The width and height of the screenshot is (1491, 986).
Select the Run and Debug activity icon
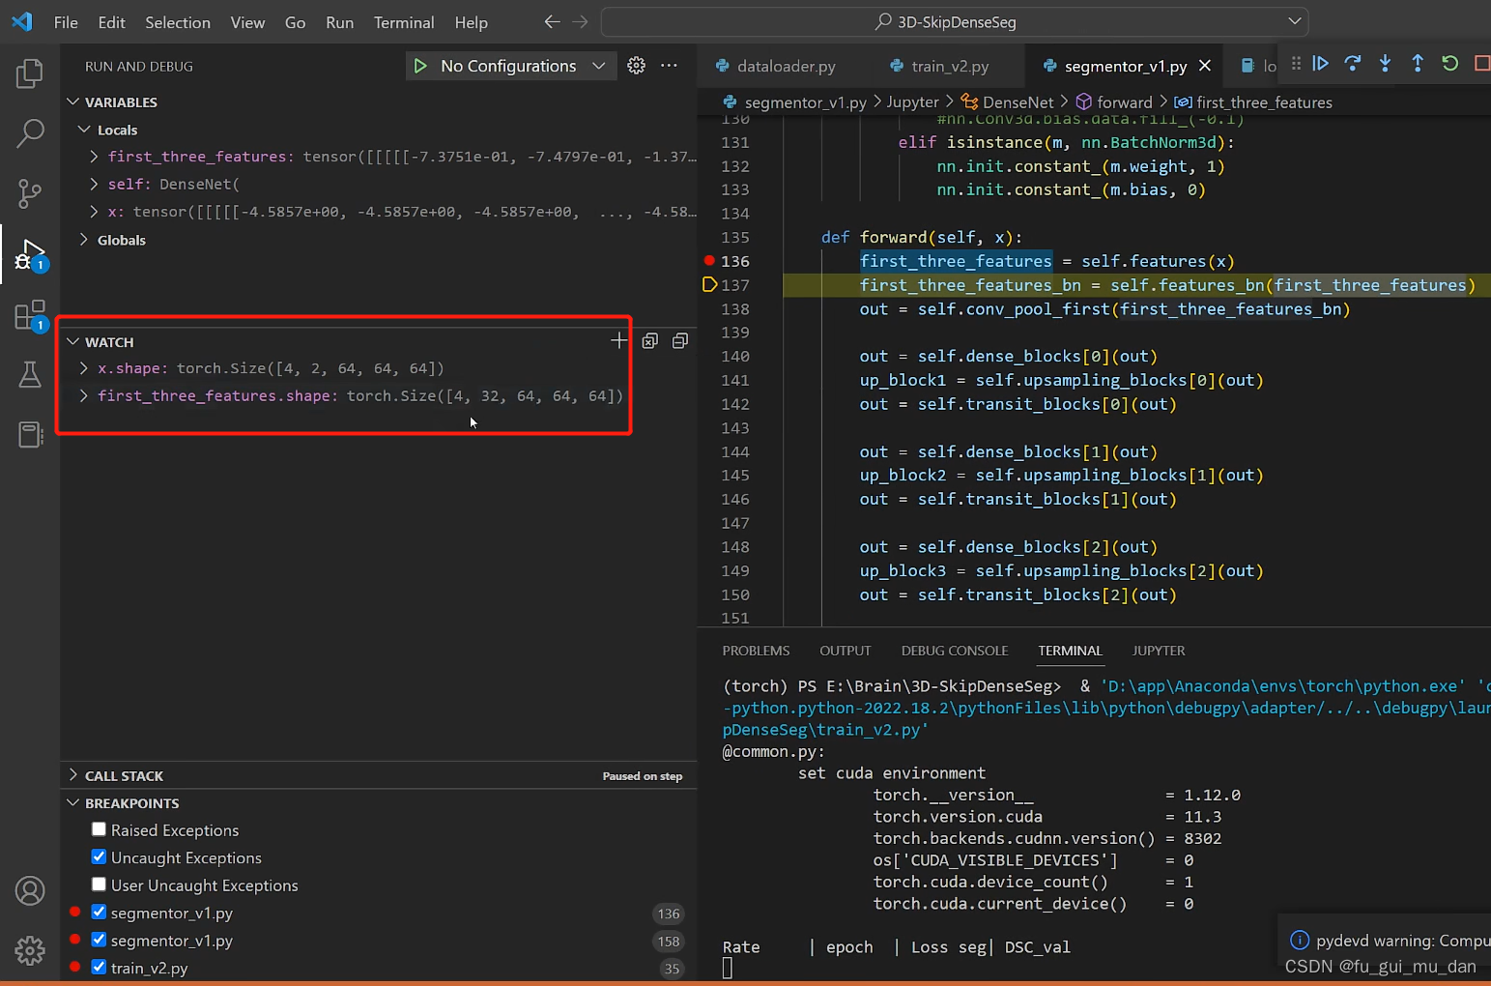click(x=30, y=254)
